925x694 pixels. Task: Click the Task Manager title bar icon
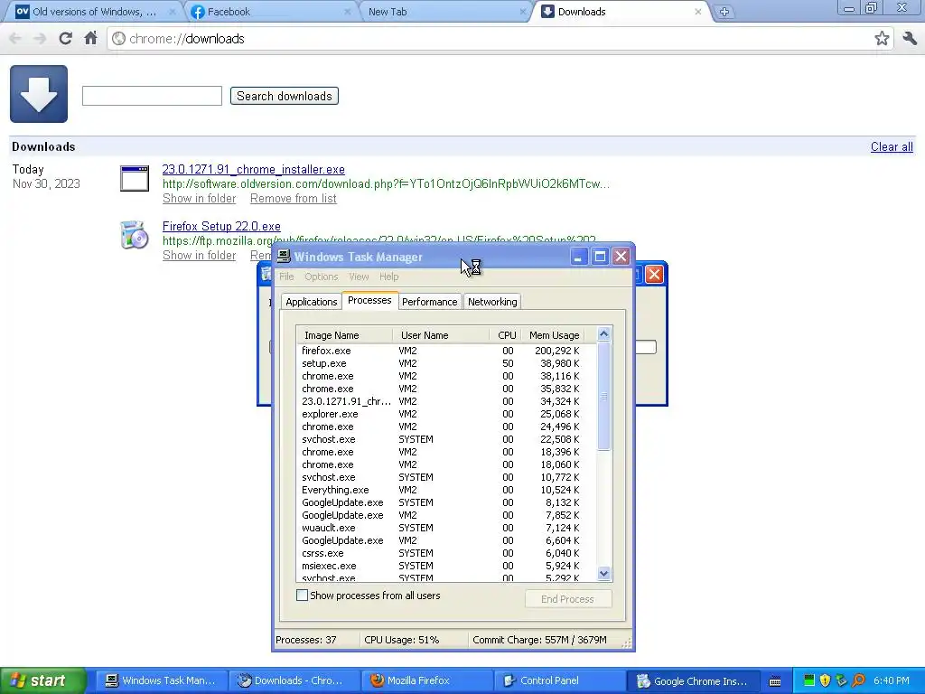tap(284, 256)
